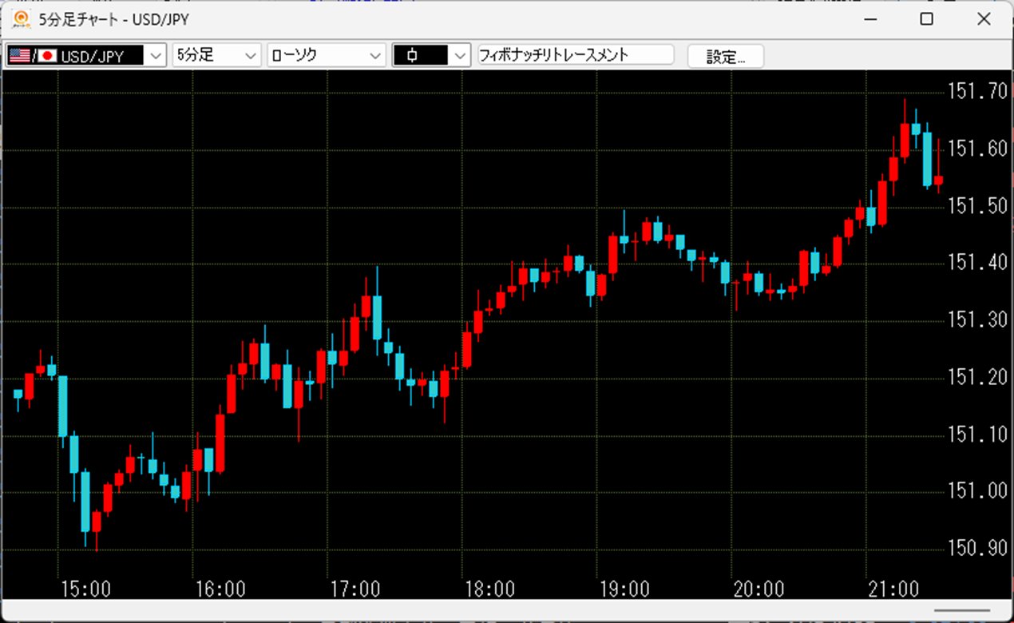Click the 20:00 time label
The width and height of the screenshot is (1014, 623).
click(759, 589)
